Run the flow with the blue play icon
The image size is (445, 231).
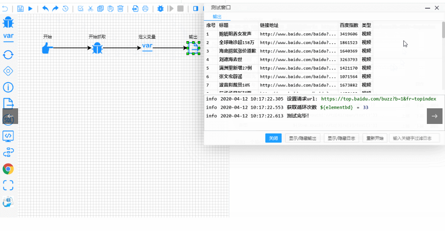pyautogui.click(x=30, y=9)
